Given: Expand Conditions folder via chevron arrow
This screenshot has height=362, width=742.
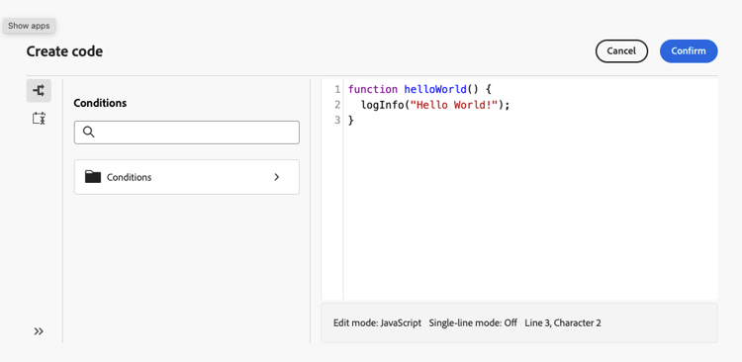Looking at the screenshot, I should point(277,177).
